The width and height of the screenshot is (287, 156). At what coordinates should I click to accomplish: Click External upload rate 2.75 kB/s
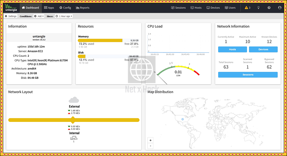coord(74,113)
